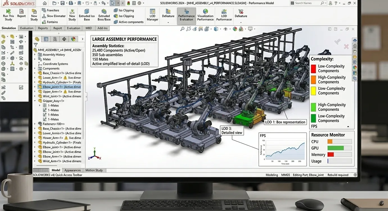This screenshot has width=388, height=211.
Task: Click the red Low-Complexity color swatch
Action: pos(313,68)
